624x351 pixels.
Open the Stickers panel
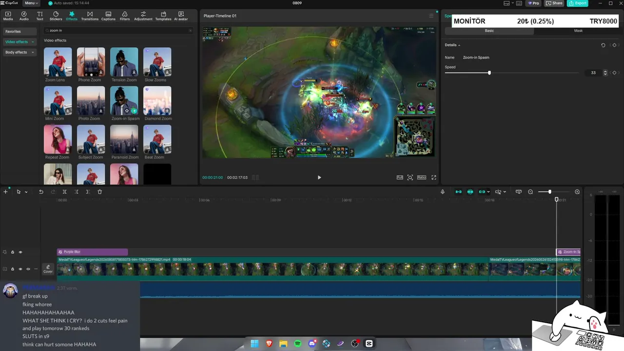56,16
